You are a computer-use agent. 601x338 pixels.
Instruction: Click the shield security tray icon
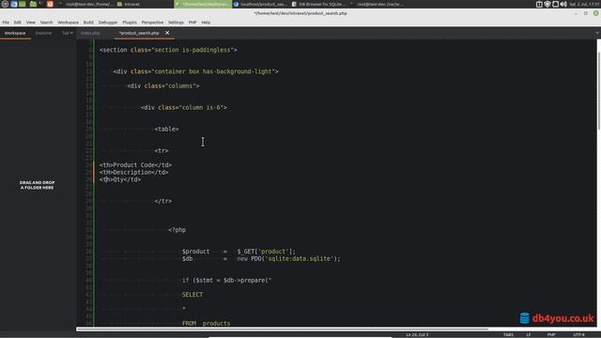point(547,4)
